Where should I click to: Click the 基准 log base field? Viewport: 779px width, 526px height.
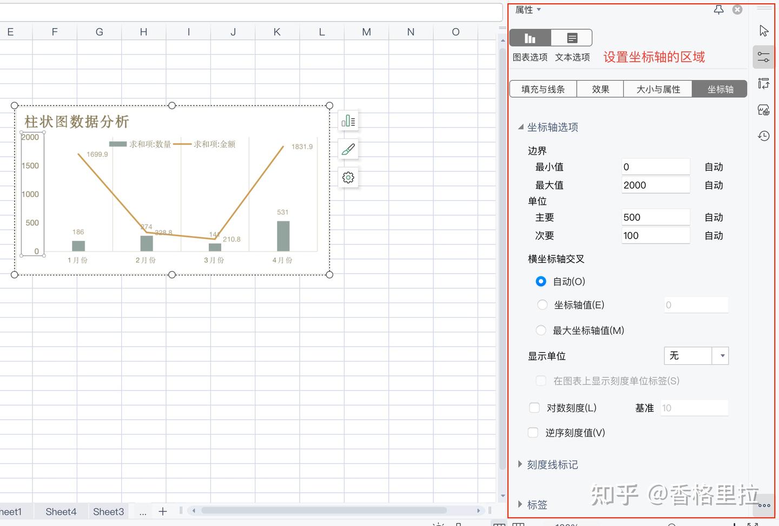(x=694, y=408)
